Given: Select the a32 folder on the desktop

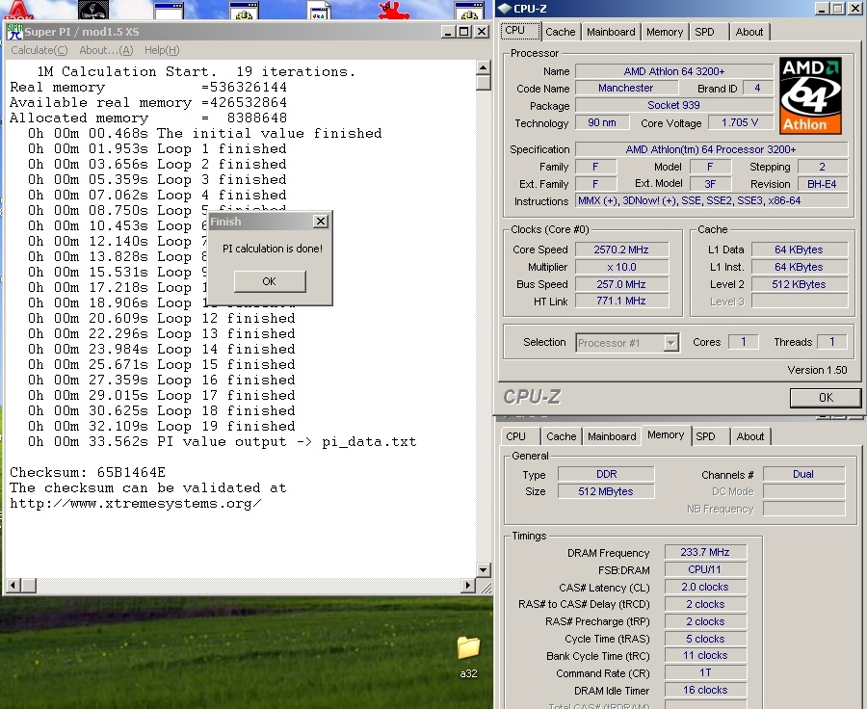Looking at the screenshot, I should click(468, 648).
